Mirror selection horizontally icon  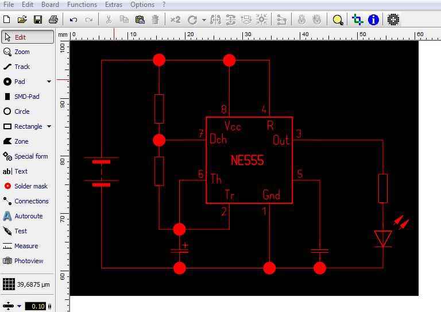pos(216,20)
